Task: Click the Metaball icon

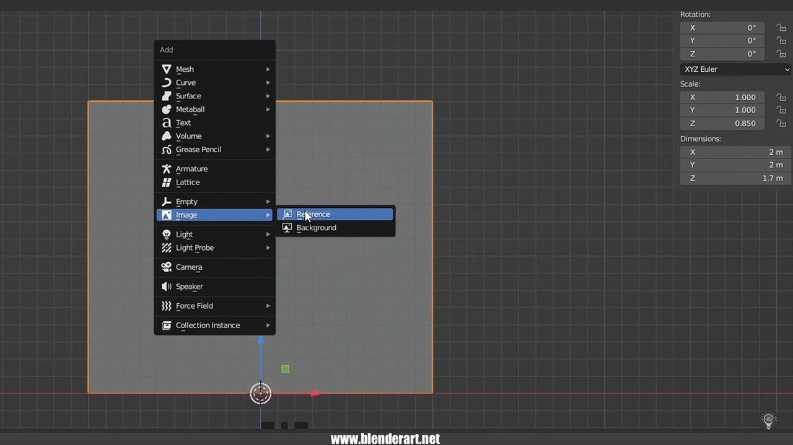Action: 166,109
